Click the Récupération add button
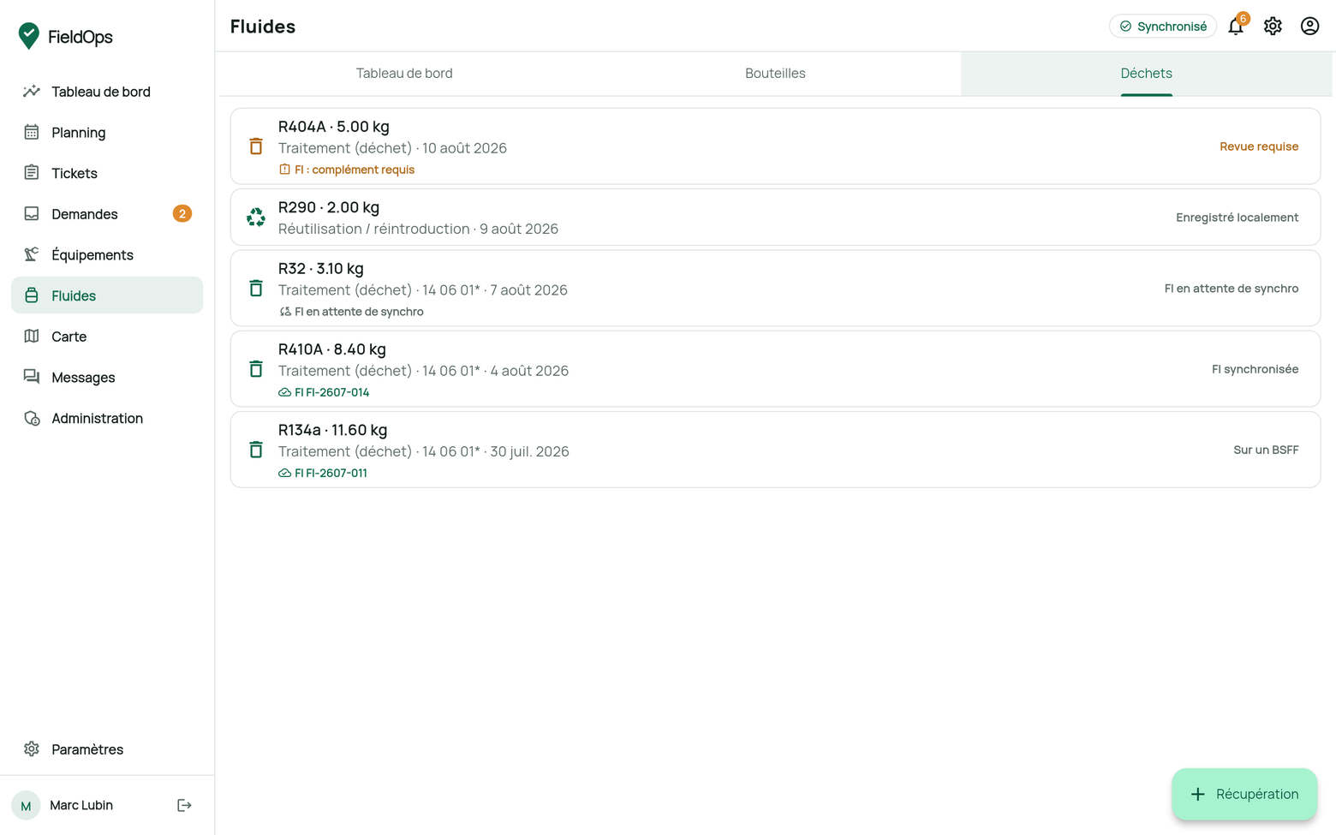The width and height of the screenshot is (1336, 835). pos(1244,794)
